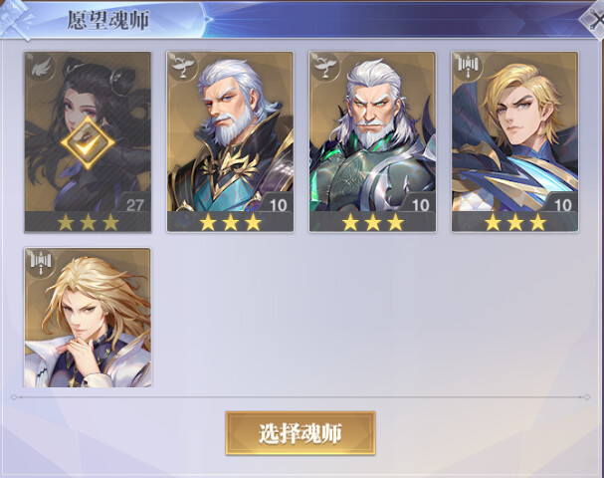Image resolution: width=604 pixels, height=478 pixels.
Task: Click the wing class icon on dark-haired card
Action: click(41, 68)
